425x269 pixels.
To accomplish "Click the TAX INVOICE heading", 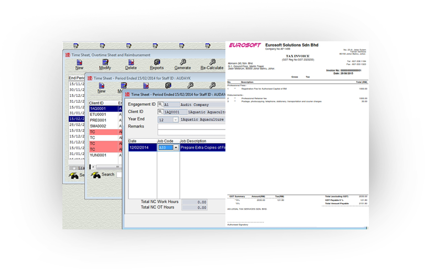I will 298,56.
